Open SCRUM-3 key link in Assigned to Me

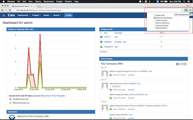[109, 47]
